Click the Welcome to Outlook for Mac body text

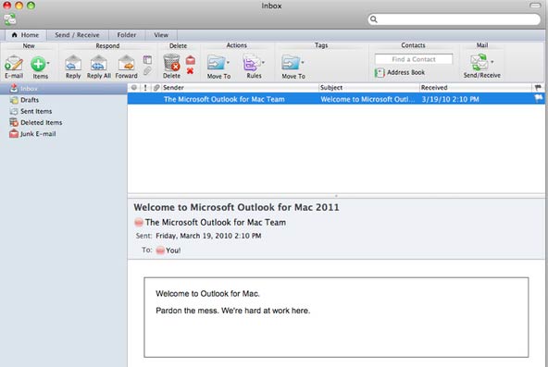click(207, 294)
